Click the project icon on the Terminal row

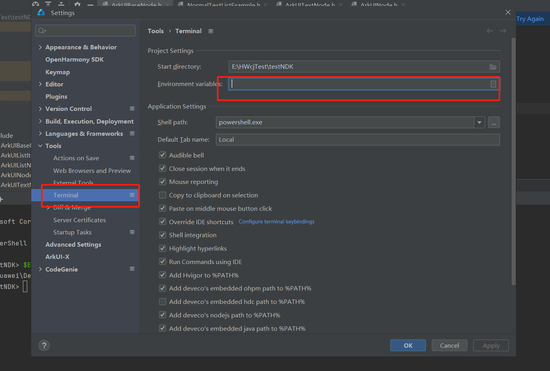coord(132,195)
